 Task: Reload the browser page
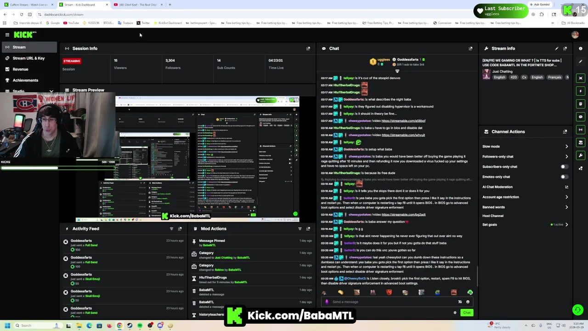[21, 14]
